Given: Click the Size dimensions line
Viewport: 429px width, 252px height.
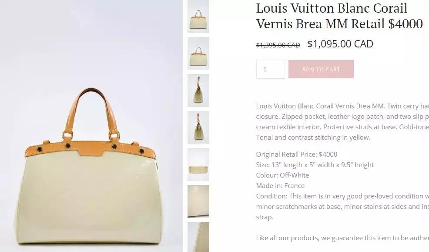Looking at the screenshot, I should tap(315, 165).
